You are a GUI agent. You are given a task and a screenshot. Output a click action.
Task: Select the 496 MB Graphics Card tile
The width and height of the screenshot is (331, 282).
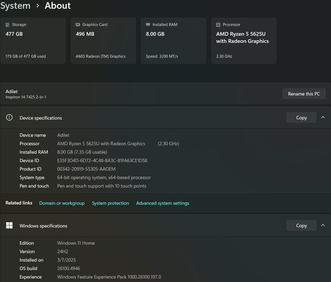tap(103, 41)
